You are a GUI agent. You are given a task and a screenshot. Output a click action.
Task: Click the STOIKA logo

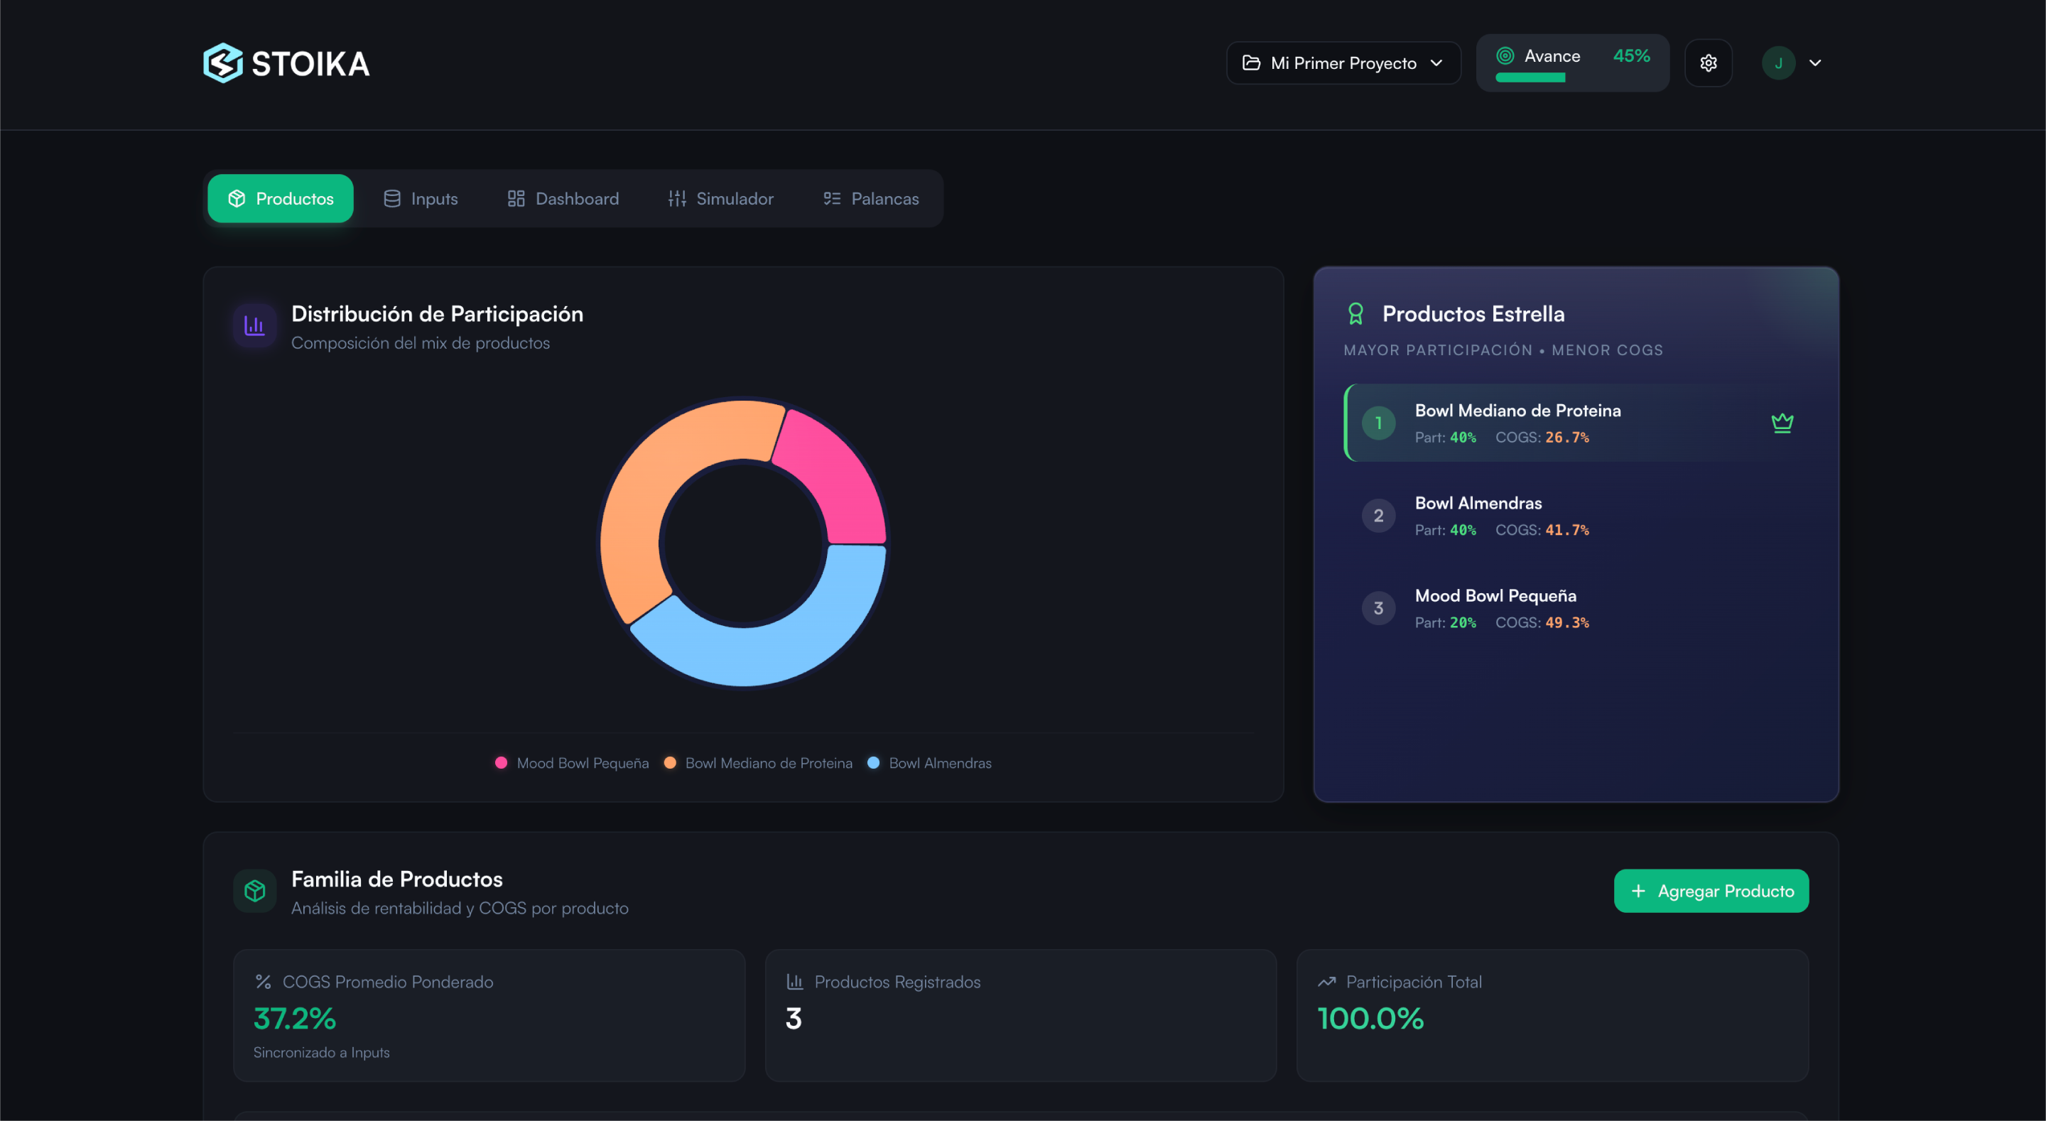click(286, 63)
